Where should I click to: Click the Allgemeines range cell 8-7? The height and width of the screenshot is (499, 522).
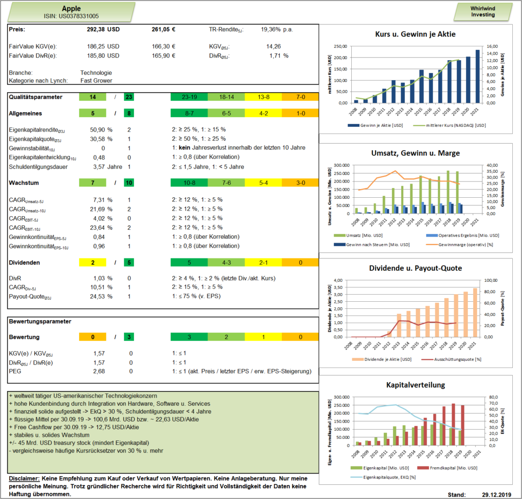coord(189,113)
